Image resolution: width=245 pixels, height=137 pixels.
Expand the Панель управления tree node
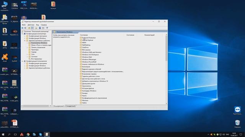point(27,47)
